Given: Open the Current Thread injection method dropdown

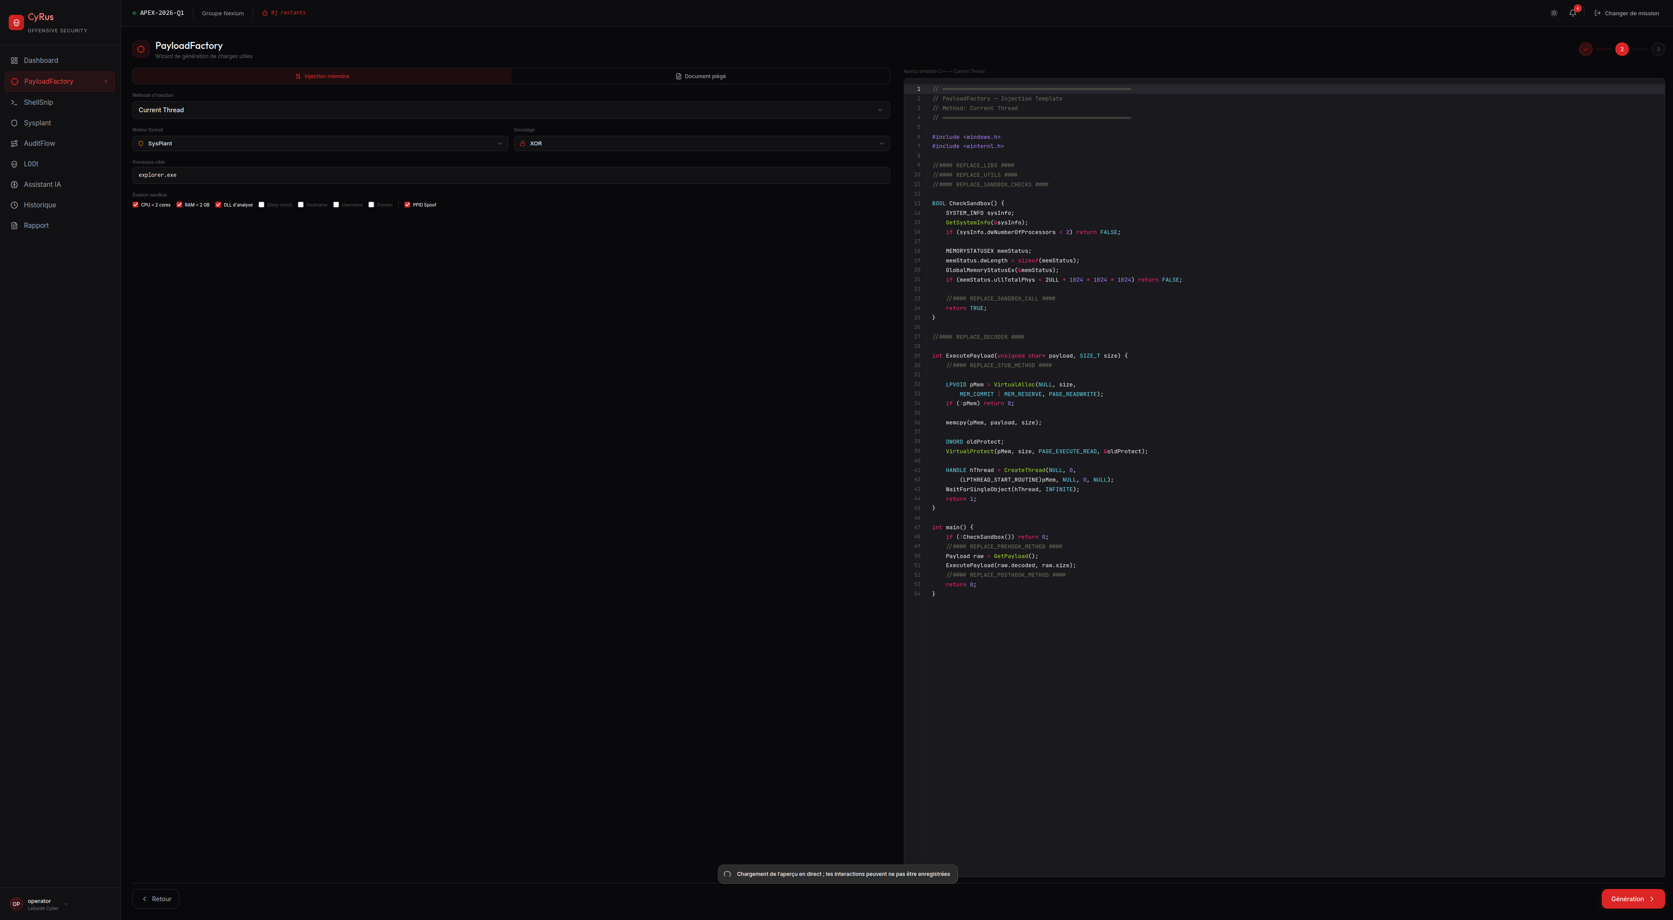Looking at the screenshot, I should [x=511, y=110].
